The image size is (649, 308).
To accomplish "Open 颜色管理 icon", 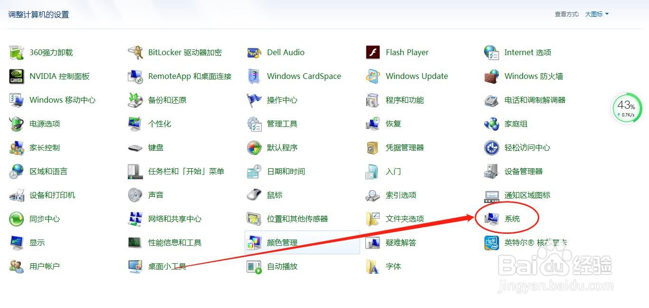I will tap(254, 242).
